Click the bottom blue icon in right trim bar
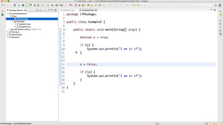The image size is (223, 125). point(221,34)
